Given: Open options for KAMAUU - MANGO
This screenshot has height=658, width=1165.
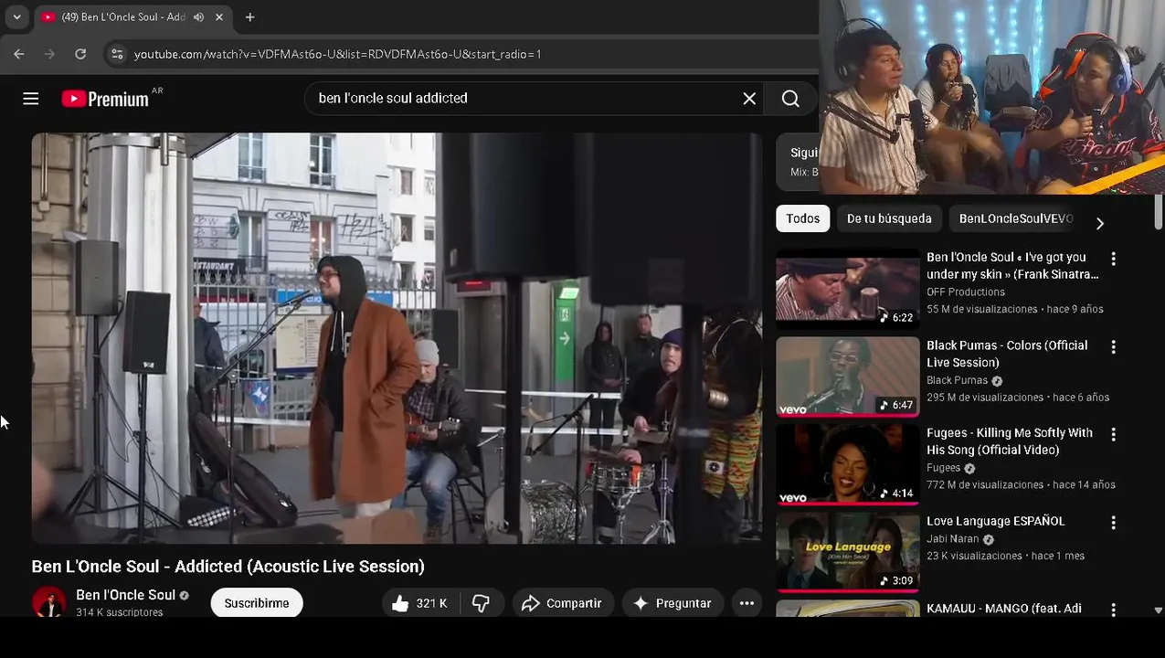Looking at the screenshot, I should click(x=1113, y=610).
